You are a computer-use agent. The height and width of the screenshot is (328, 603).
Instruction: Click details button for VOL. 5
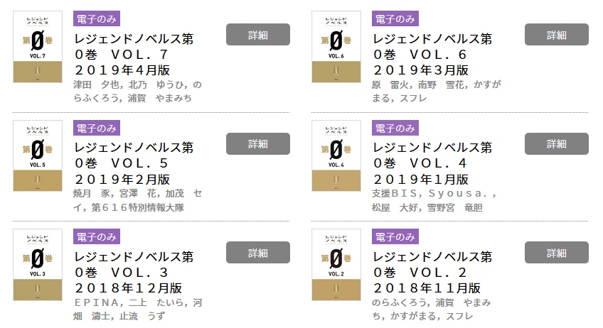257,143
